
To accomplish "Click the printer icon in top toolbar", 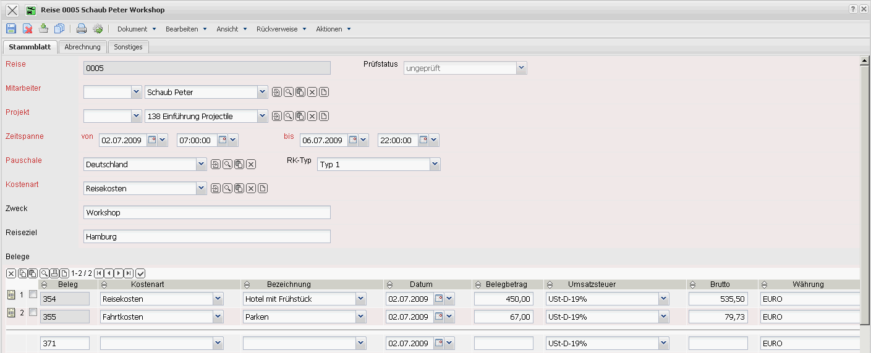I will coord(81,28).
